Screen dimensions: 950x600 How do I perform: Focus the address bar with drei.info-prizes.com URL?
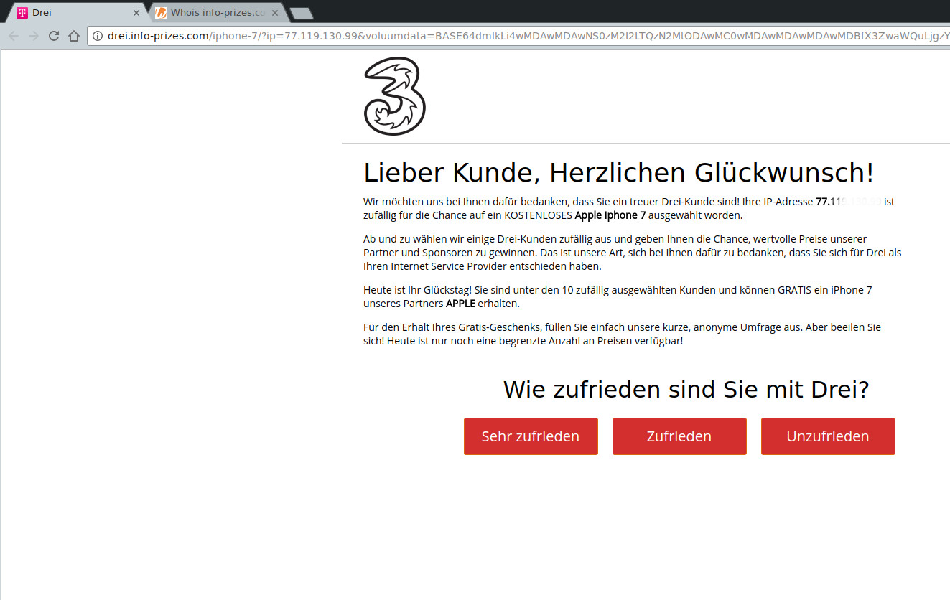(503, 36)
